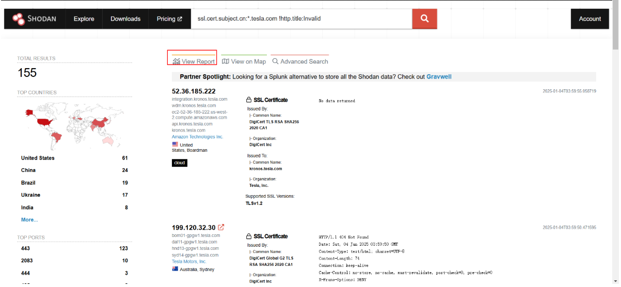The height and width of the screenshot is (287, 621).
Task: Click the map icon beside View on Map
Action: pos(225,61)
